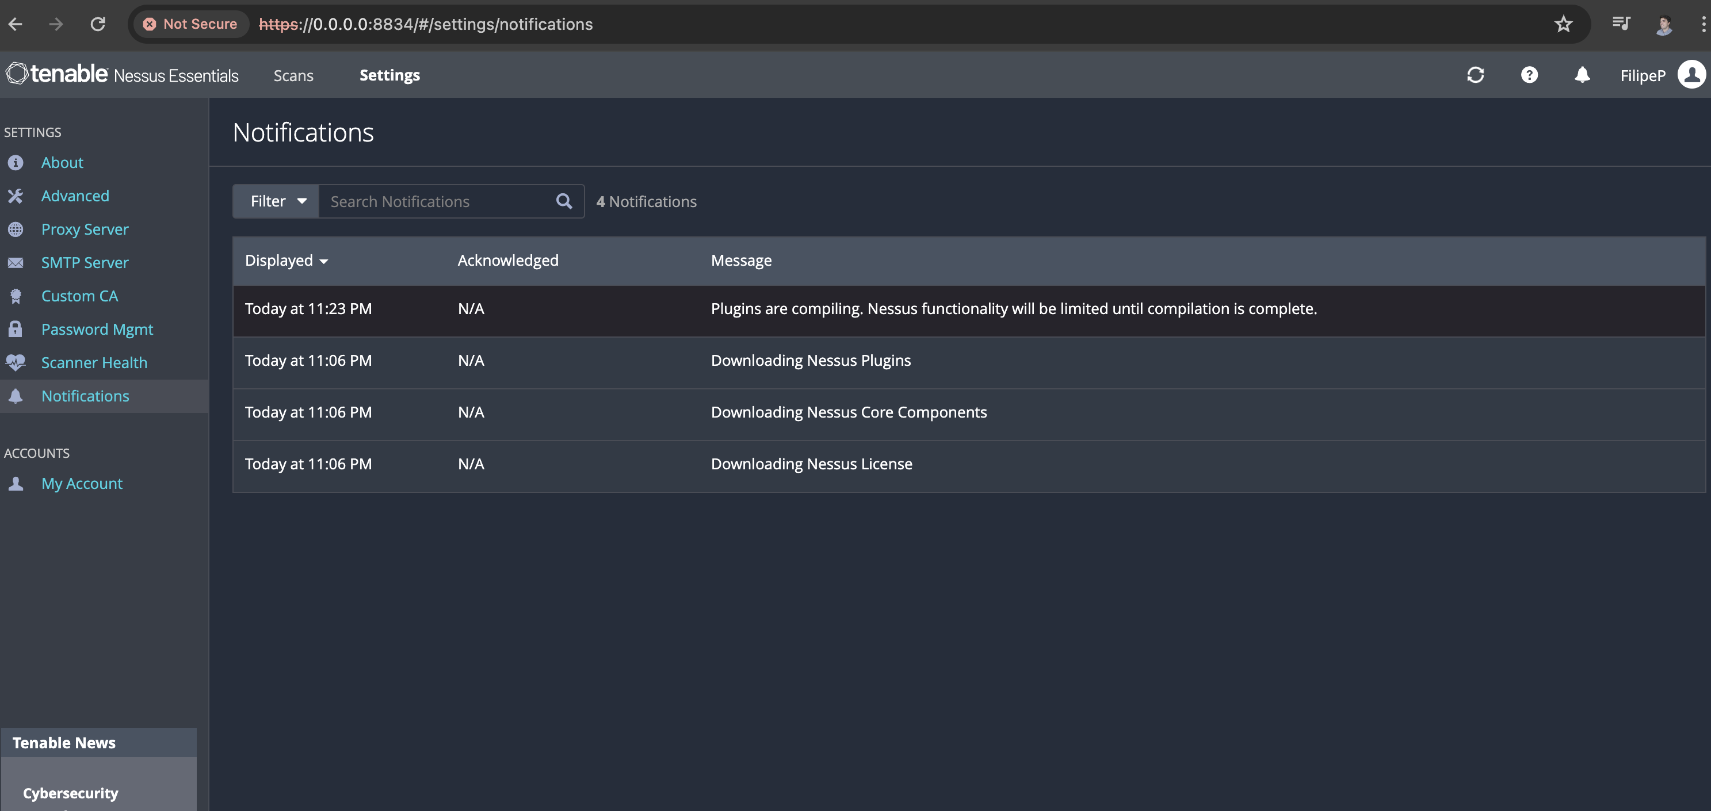Open the browser three-dot menu
This screenshot has width=1711, height=811.
(x=1702, y=25)
